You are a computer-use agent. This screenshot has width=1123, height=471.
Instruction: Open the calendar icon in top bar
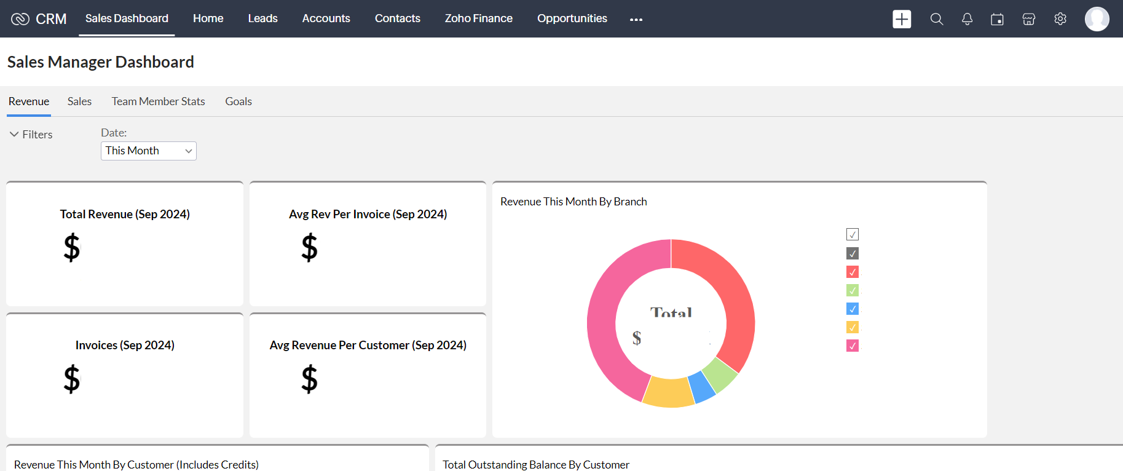tap(997, 19)
